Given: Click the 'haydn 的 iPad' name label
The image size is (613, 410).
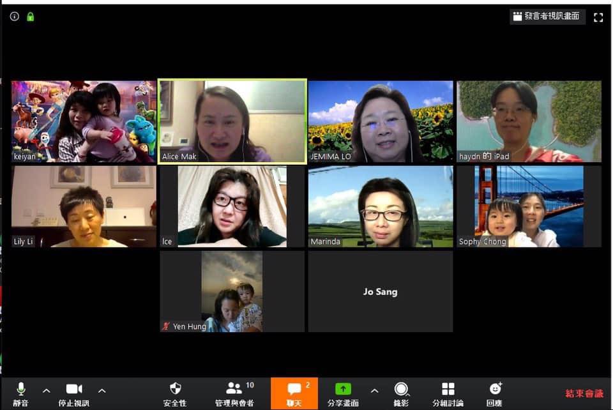Looking at the screenshot, I should [x=484, y=156].
